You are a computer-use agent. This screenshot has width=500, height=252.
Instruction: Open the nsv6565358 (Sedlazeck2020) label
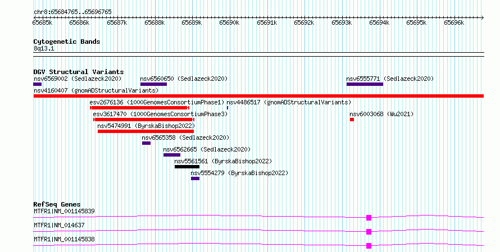click(x=185, y=138)
